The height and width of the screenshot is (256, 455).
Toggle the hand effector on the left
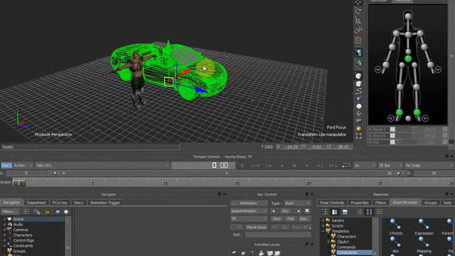coord(385,65)
